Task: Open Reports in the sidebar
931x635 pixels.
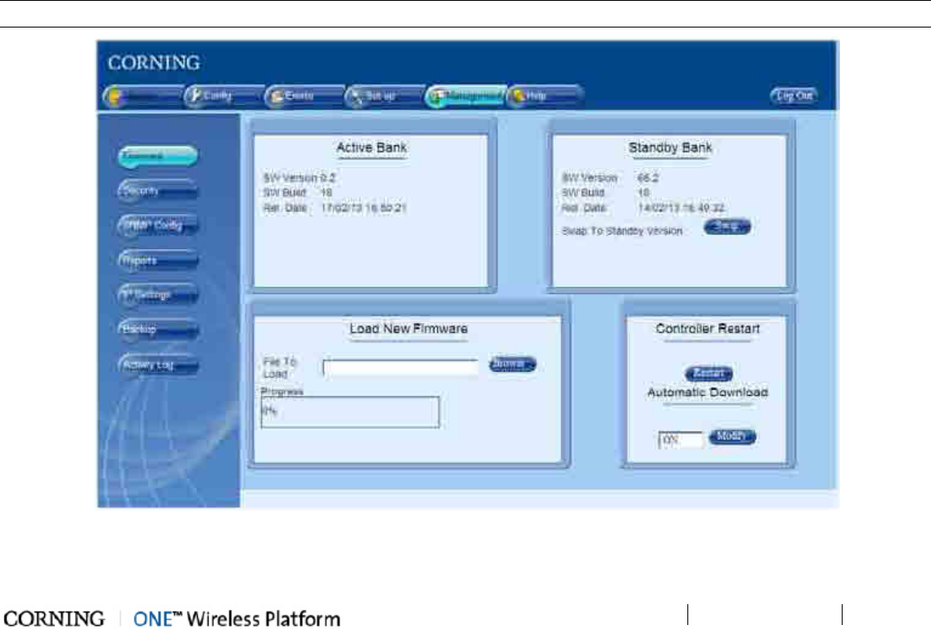Action: tap(158, 260)
